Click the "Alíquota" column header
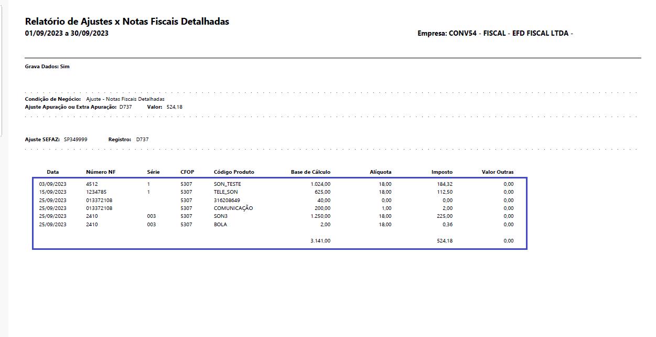Viewport: 656px width, 337px height. [380, 172]
